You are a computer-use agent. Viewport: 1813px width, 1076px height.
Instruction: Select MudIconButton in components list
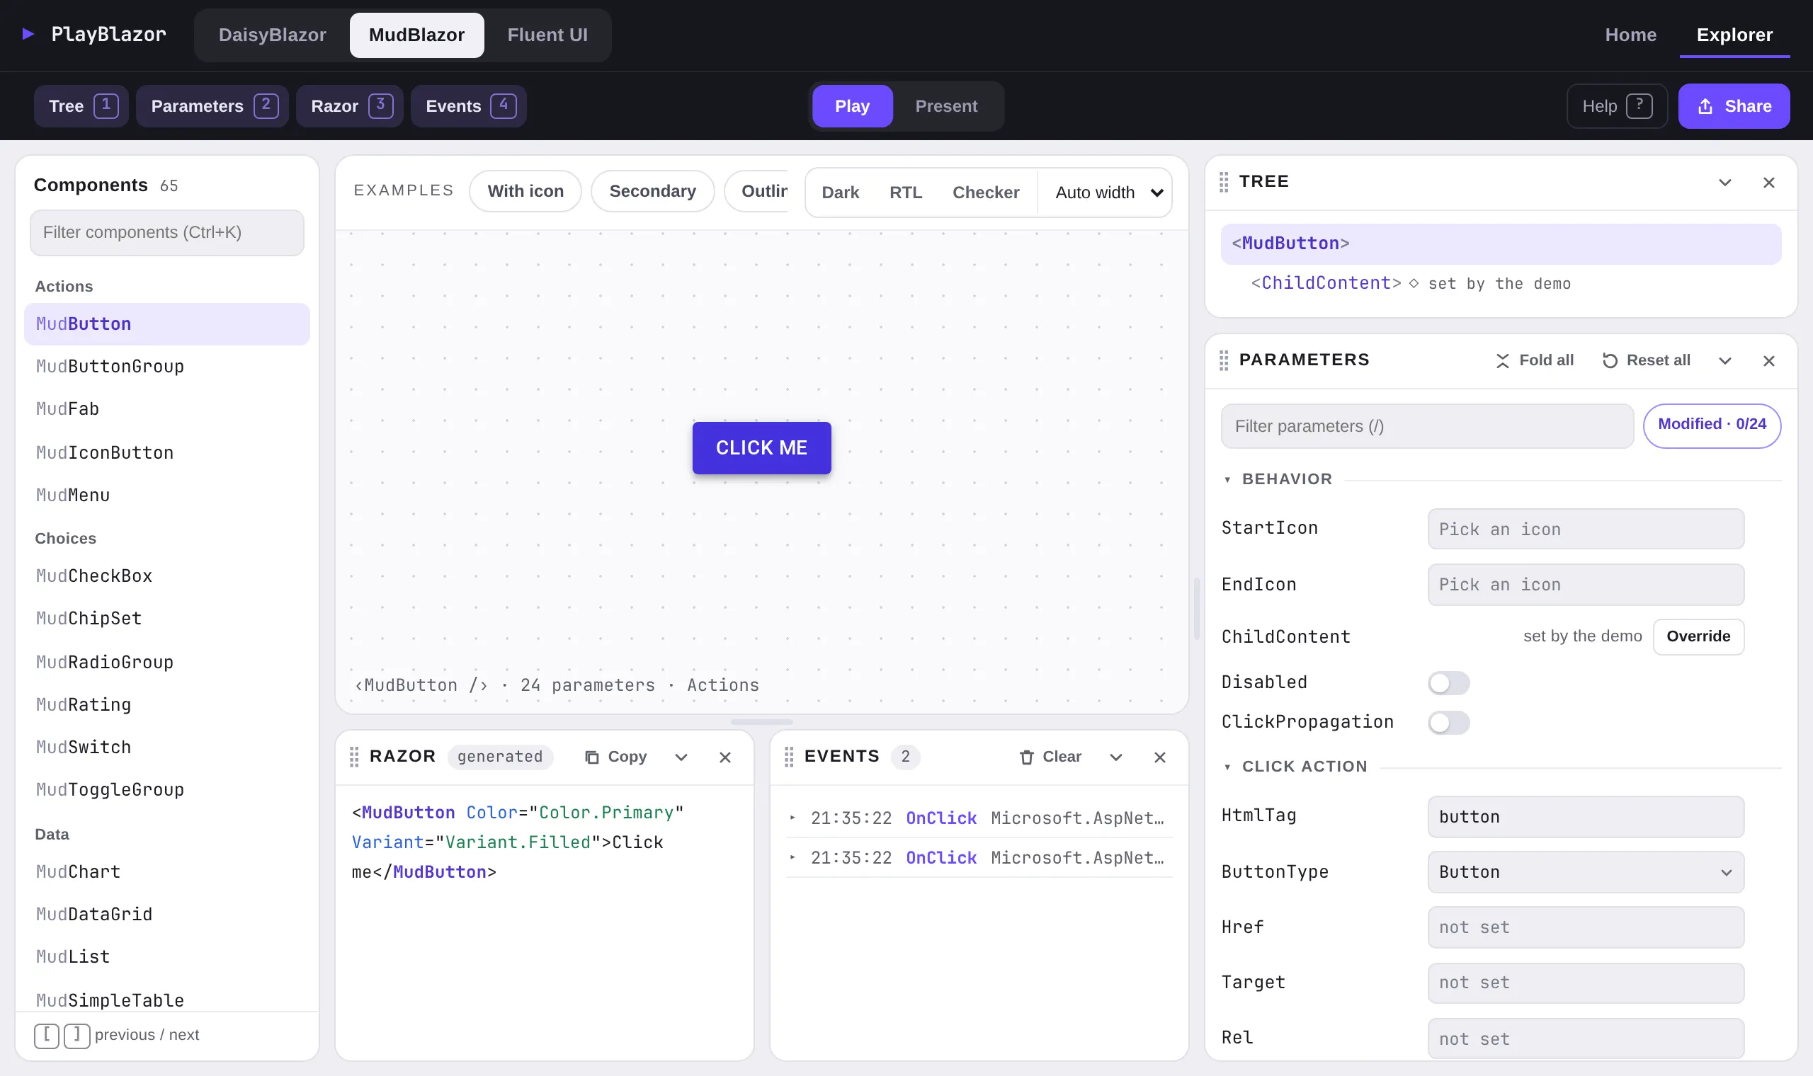[167, 453]
